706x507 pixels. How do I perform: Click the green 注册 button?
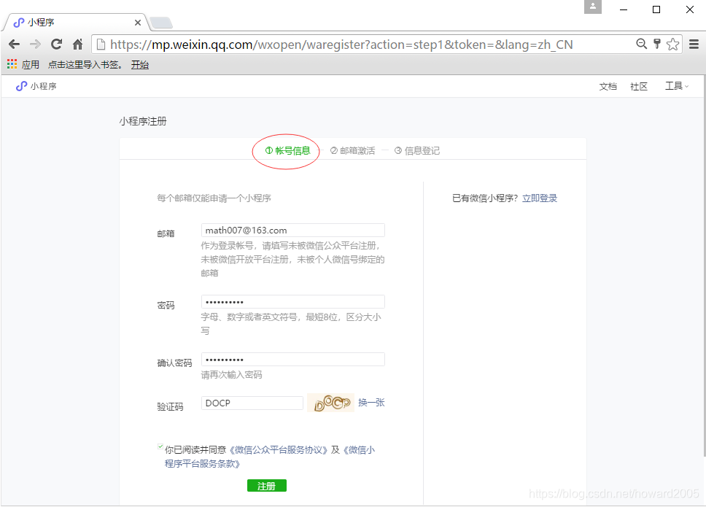tap(267, 484)
